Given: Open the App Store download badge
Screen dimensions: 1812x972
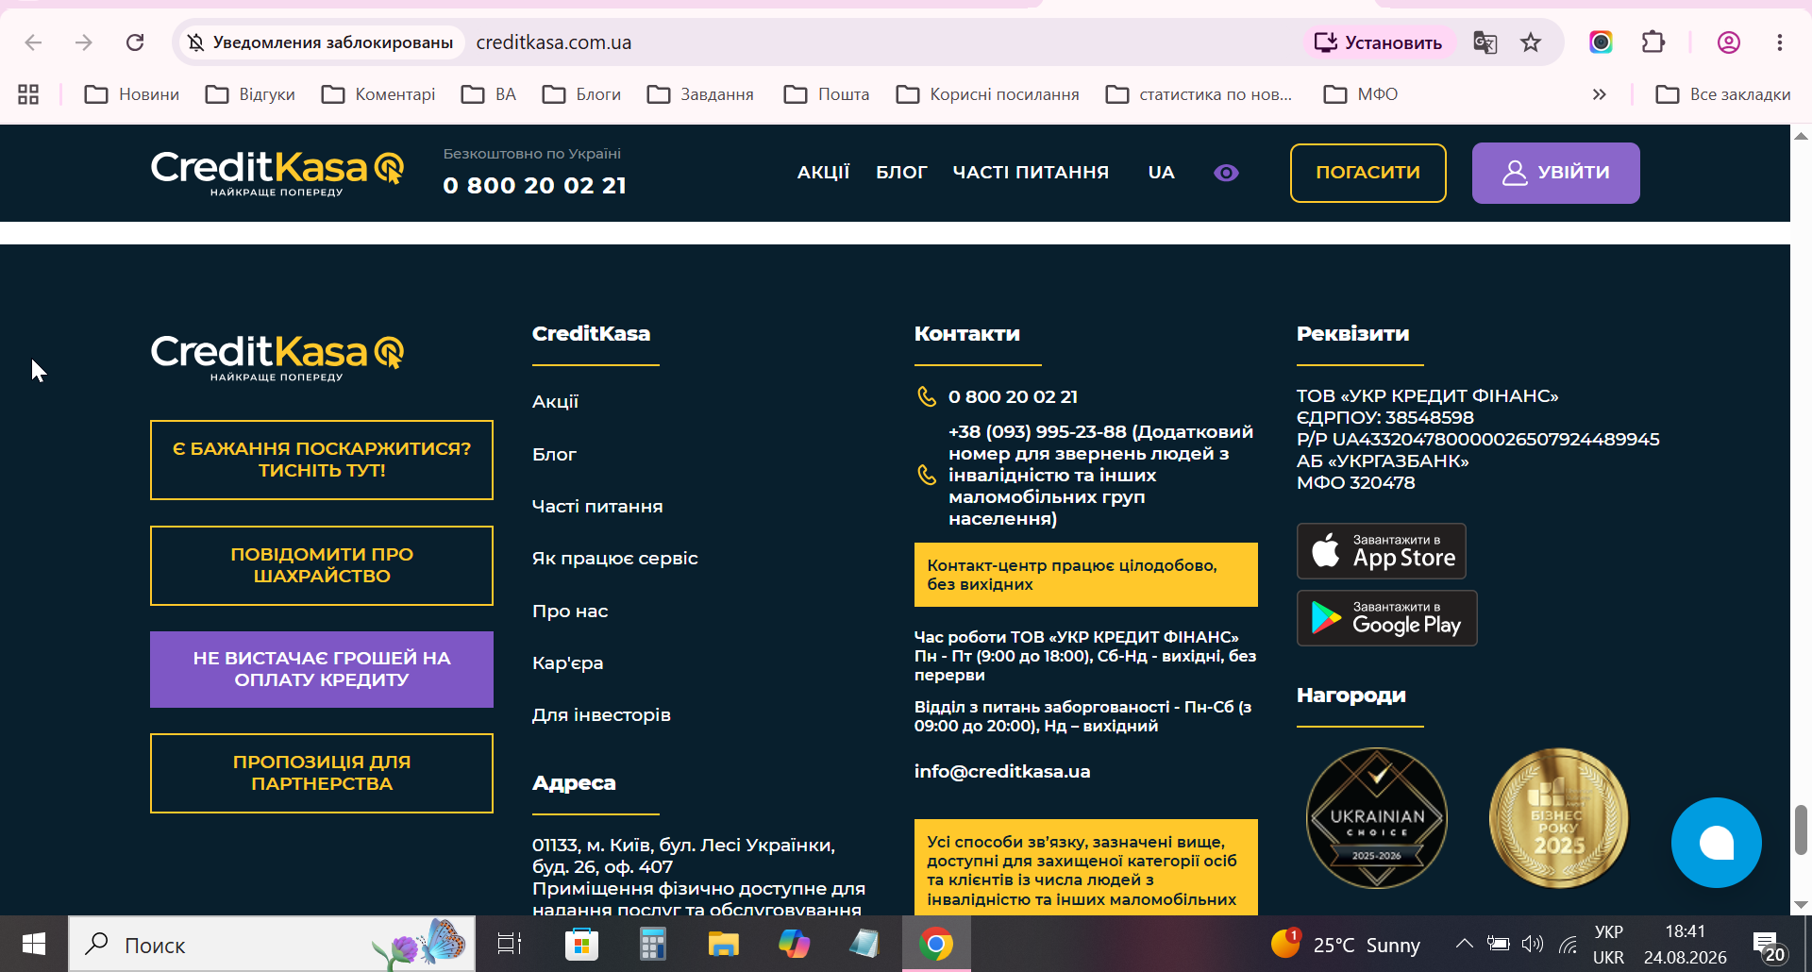Looking at the screenshot, I should [x=1382, y=551].
